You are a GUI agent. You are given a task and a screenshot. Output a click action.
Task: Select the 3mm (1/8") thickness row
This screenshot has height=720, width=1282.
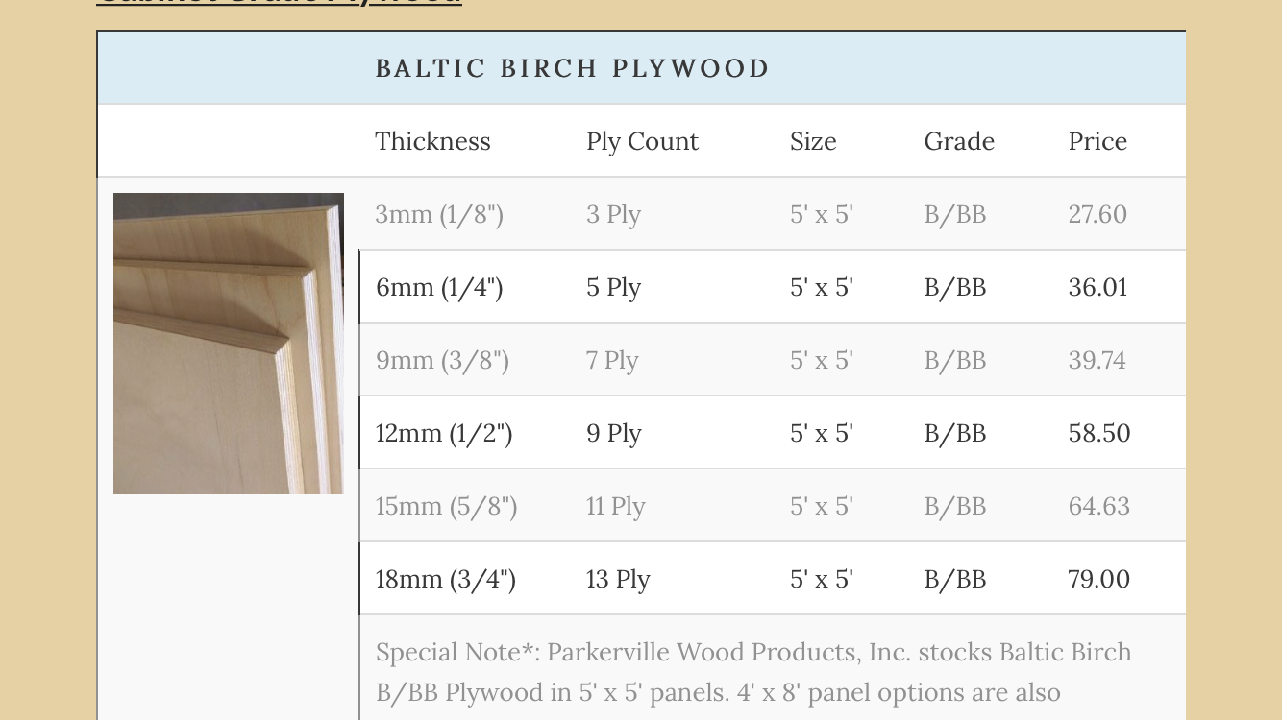point(773,214)
